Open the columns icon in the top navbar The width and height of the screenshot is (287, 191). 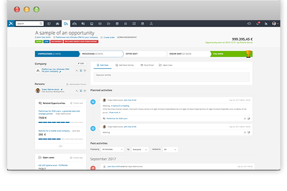click(x=125, y=24)
